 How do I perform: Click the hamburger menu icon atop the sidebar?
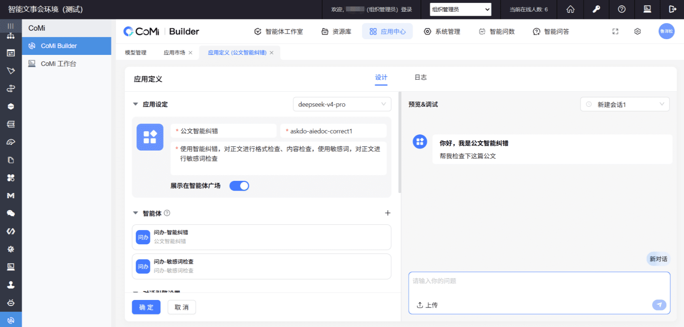pyautogui.click(x=11, y=26)
